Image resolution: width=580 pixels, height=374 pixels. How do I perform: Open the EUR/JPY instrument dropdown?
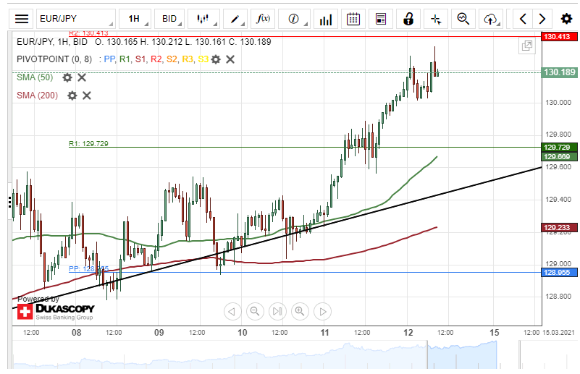click(x=75, y=19)
